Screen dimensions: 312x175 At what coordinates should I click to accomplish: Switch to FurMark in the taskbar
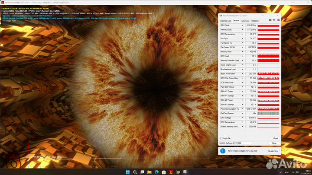(171, 172)
